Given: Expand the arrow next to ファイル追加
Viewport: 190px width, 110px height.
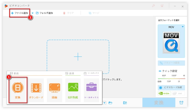Looking at the screenshot, I should click(x=33, y=13).
